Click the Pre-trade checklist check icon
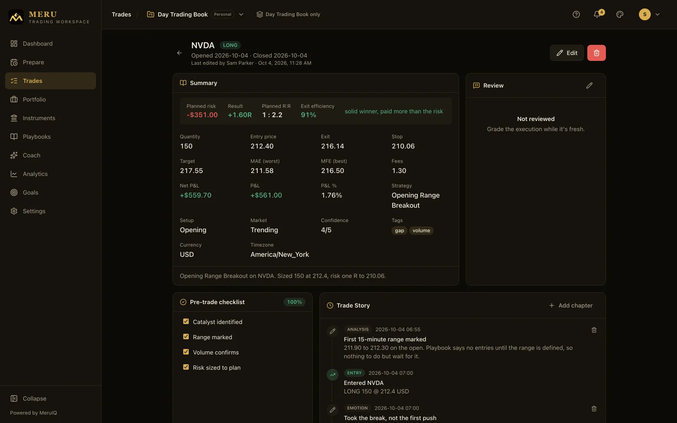This screenshot has width=677, height=423. [x=183, y=302]
